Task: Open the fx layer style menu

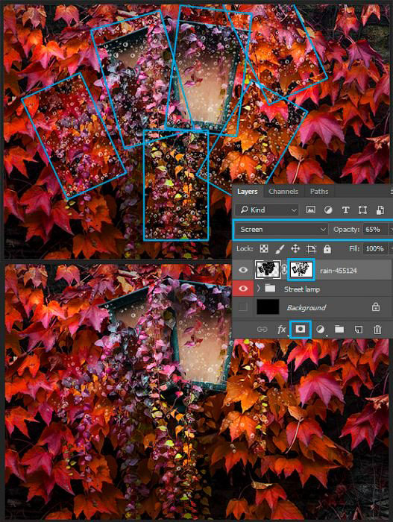Action: [x=281, y=330]
